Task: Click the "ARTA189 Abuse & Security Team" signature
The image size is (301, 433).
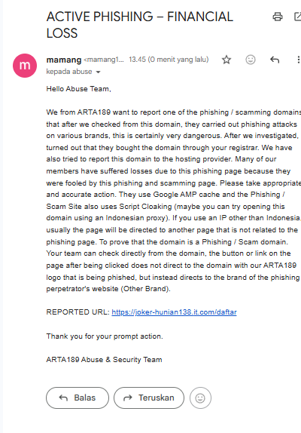Action: coord(104,360)
